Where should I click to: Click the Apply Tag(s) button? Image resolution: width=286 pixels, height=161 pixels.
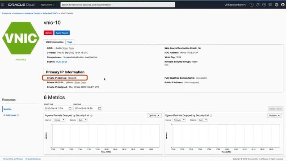[x=62, y=33]
